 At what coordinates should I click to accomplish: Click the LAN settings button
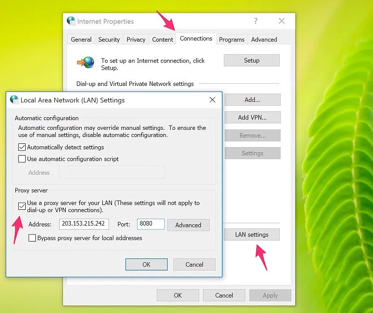pyautogui.click(x=252, y=235)
